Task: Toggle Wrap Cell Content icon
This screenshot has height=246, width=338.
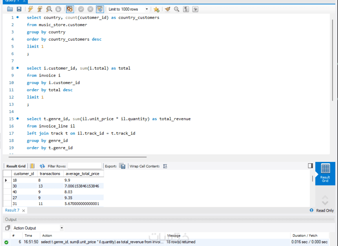Action: [165, 166]
